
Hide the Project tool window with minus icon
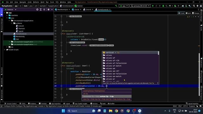pyautogui.click(x=52, y=9)
